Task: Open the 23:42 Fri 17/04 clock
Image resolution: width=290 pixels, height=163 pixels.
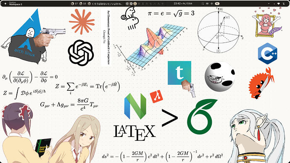Action: (x=183, y=3)
